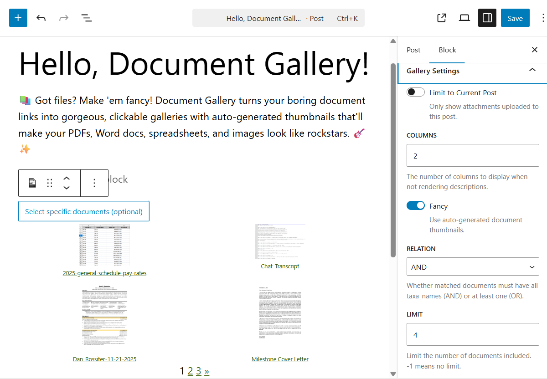This screenshot has height=379, width=547.
Task: Undo the last change
Action: pyautogui.click(x=41, y=18)
